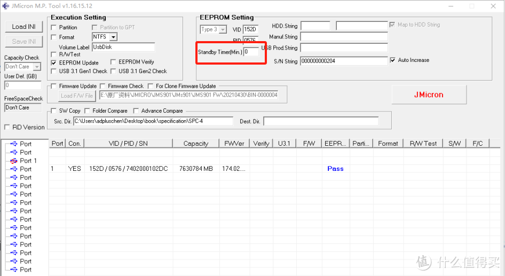Screen dimensions: 505x276
Task: Toggle the Auto Increase checkbox
Action: (x=393, y=60)
